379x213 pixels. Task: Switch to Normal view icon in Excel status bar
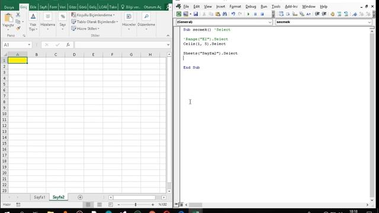click(x=88, y=205)
